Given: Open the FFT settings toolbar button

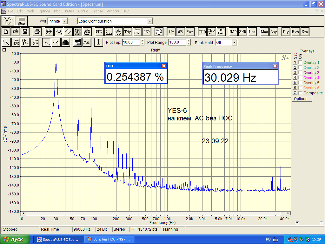Looking at the screenshot, I should 99,32.
